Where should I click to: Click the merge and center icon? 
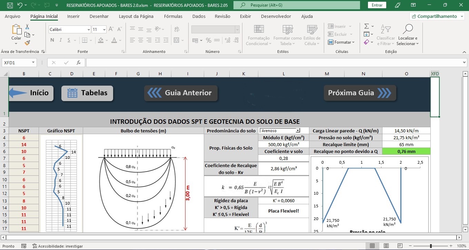[x=177, y=40]
